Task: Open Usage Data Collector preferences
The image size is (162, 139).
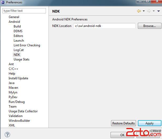Action: pyautogui.click(x=23, y=111)
